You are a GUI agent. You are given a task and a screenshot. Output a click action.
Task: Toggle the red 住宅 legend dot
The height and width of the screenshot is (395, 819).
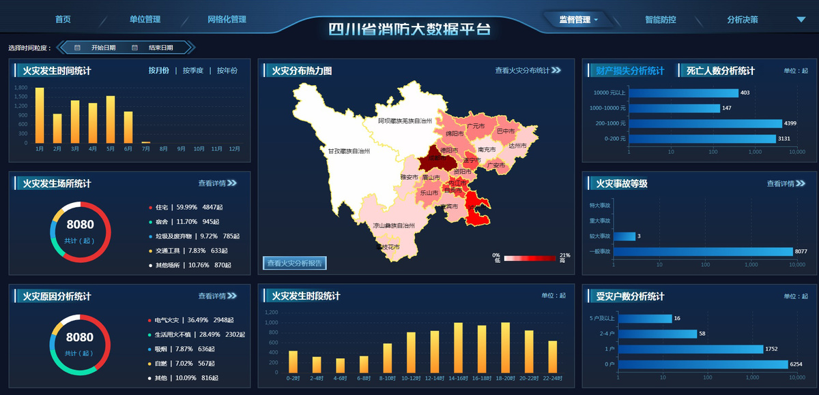tap(150, 207)
